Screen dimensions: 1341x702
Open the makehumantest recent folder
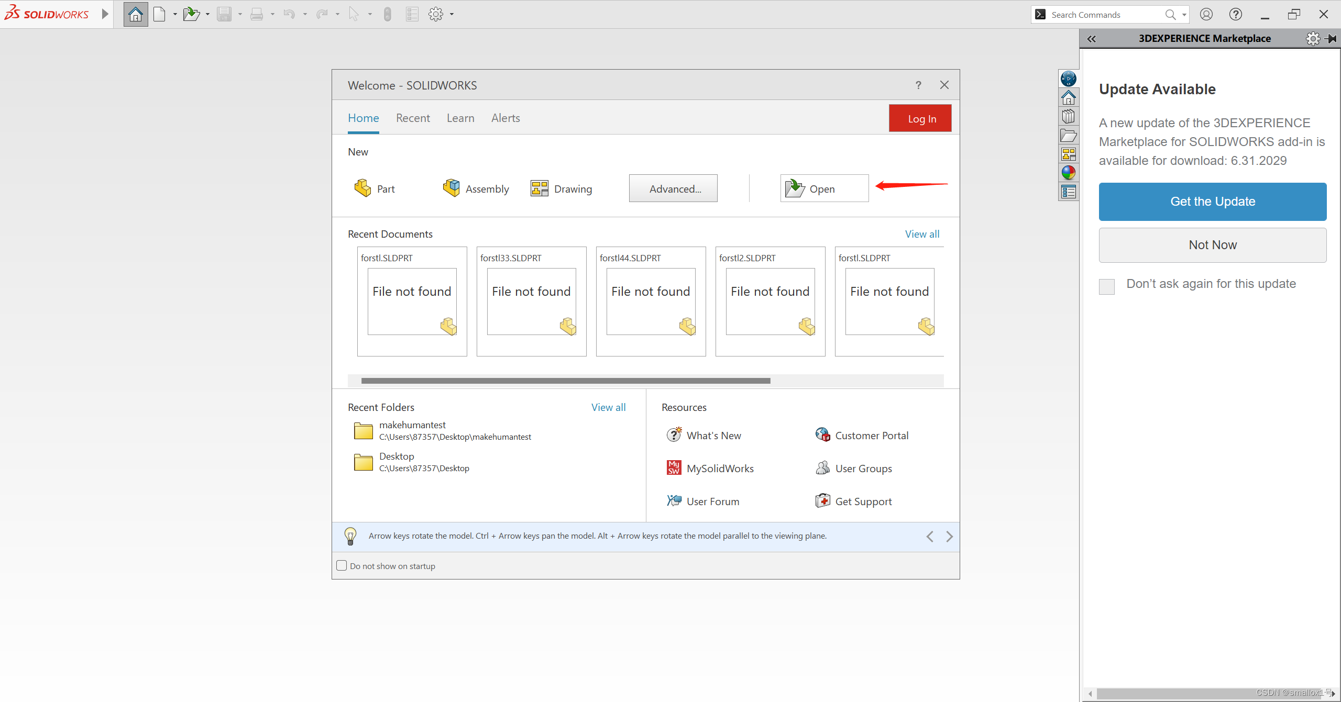412,425
